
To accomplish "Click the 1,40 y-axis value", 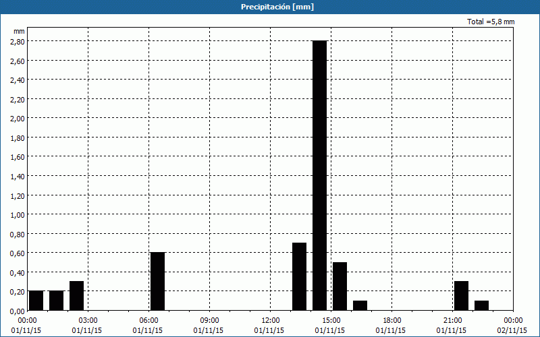I will [x=18, y=176].
